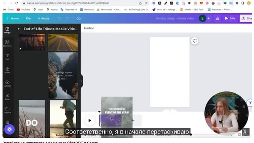Add collaborator with plus icon
This screenshot has width=254, height=143.
(208, 18)
